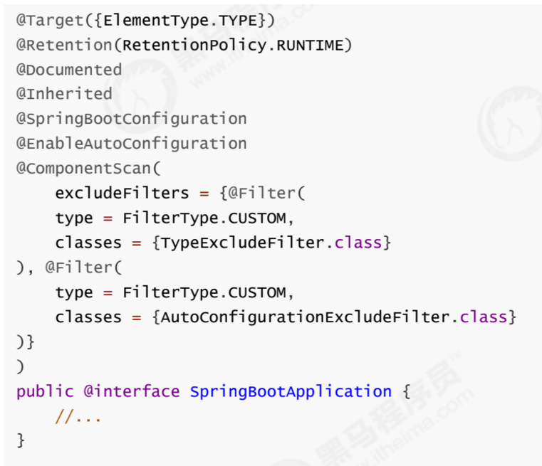The width and height of the screenshot is (542, 466).
Task: Click the TypeExcludeFilter class name
Action: pos(244,243)
